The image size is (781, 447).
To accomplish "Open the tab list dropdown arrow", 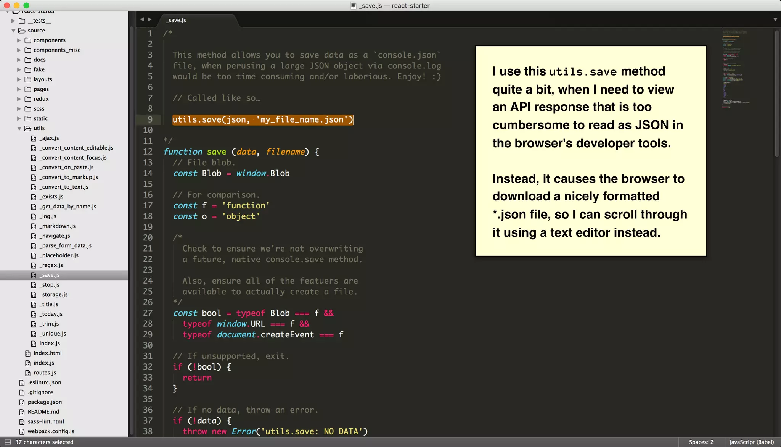I will 775,19.
